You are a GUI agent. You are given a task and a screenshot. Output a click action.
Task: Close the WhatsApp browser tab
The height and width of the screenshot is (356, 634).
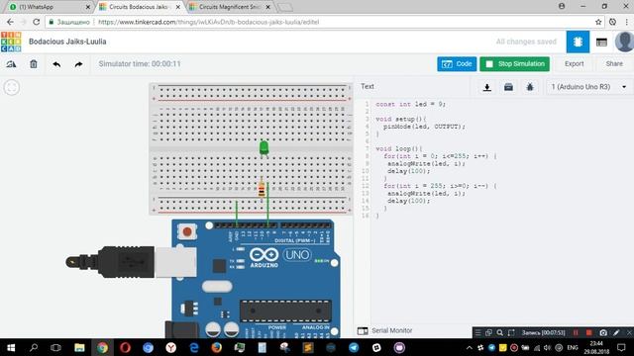(88, 7)
